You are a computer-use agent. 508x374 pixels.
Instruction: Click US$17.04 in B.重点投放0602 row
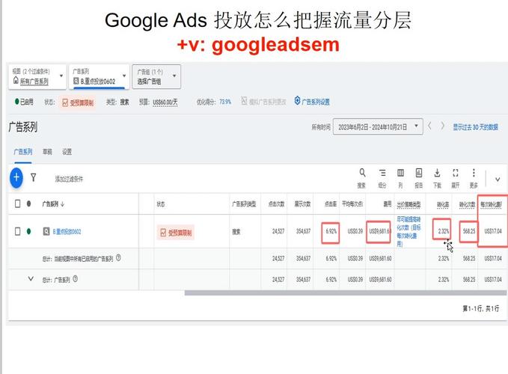(493, 231)
